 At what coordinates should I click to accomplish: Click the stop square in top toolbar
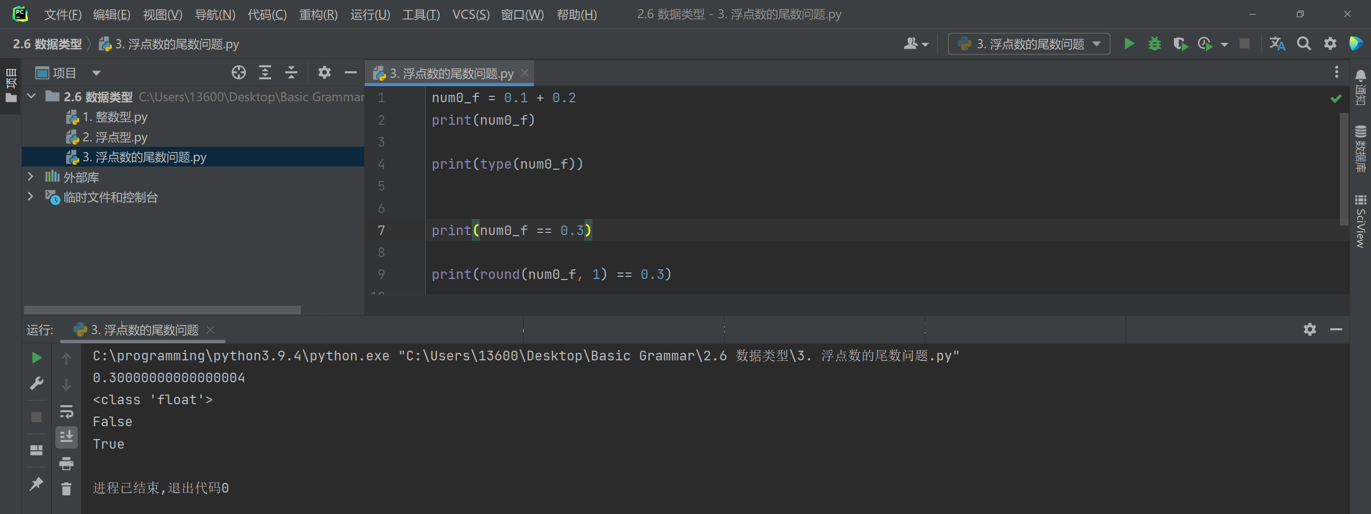[1245, 44]
